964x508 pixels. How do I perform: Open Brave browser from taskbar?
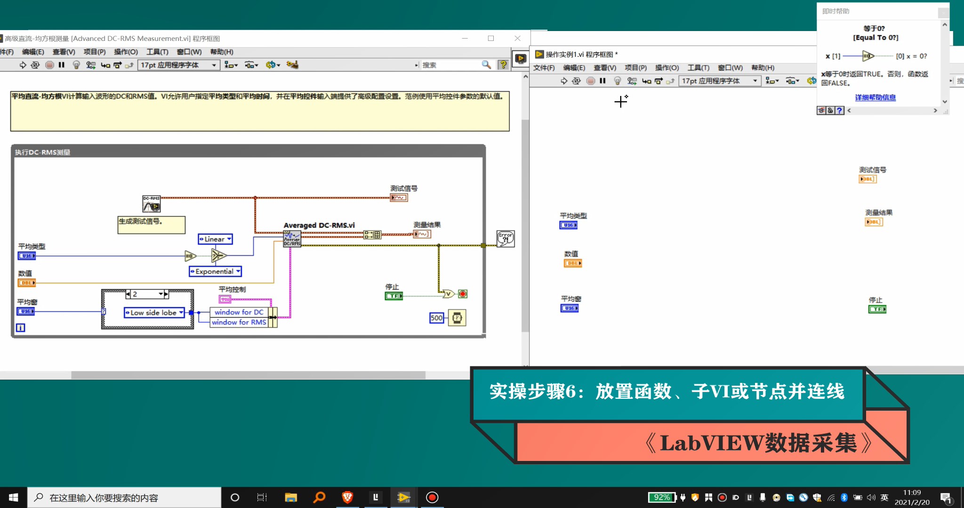click(347, 497)
